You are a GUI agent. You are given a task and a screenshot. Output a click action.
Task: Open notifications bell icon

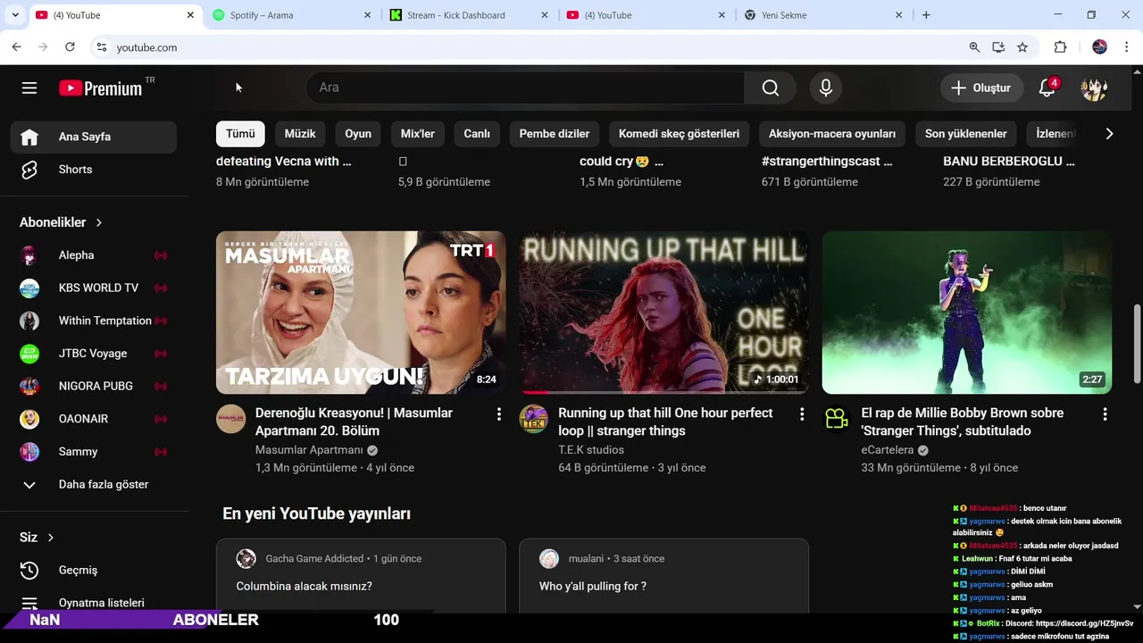coord(1047,88)
